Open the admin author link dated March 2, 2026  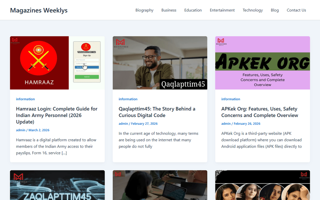(x=21, y=130)
